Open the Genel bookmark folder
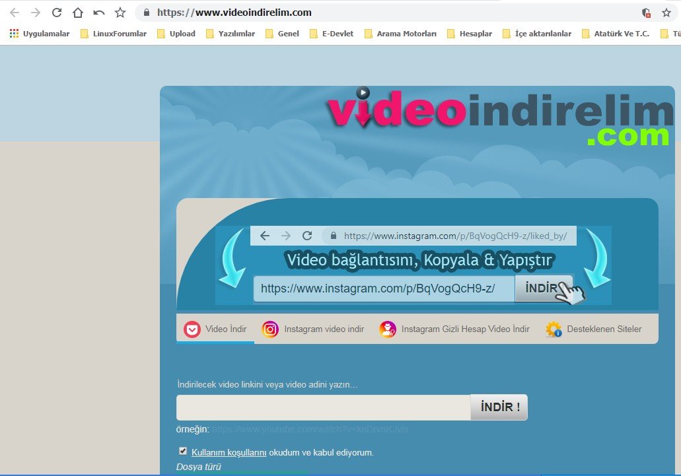 point(282,34)
